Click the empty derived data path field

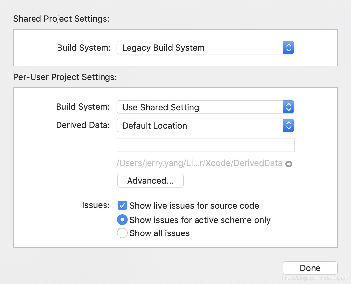[205, 145]
